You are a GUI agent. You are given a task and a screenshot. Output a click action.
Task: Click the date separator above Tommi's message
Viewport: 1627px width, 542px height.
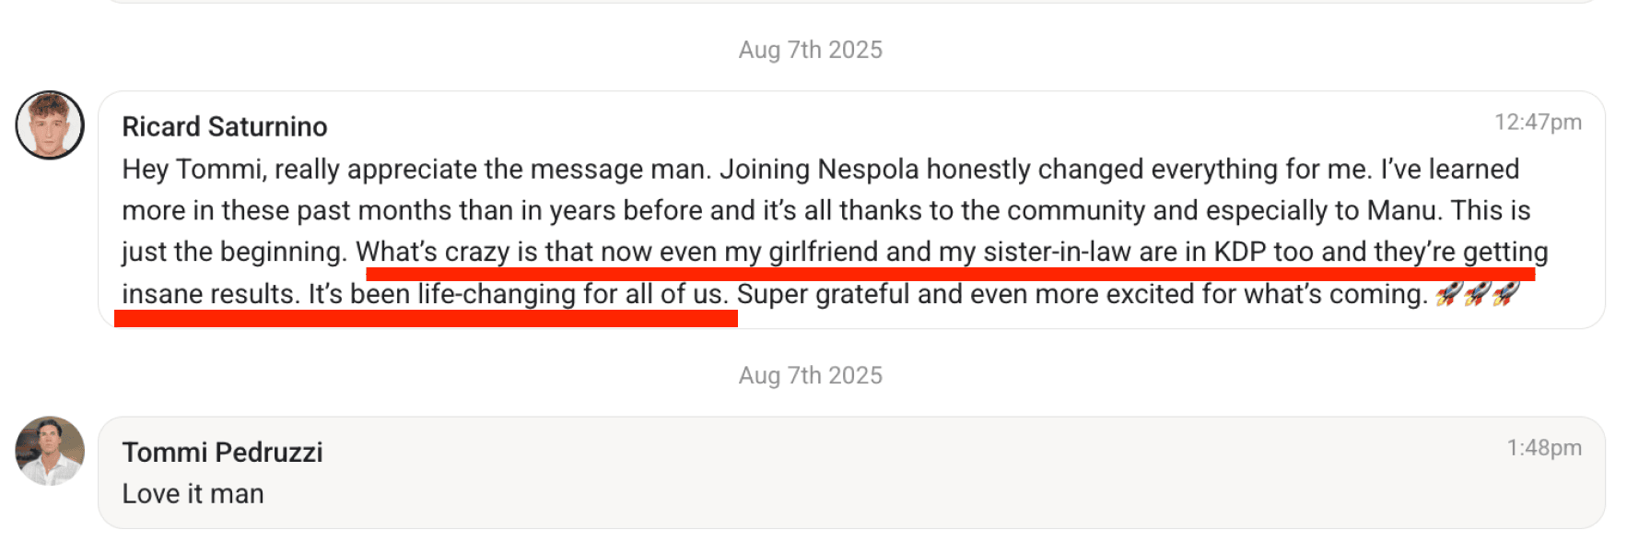[x=810, y=375]
